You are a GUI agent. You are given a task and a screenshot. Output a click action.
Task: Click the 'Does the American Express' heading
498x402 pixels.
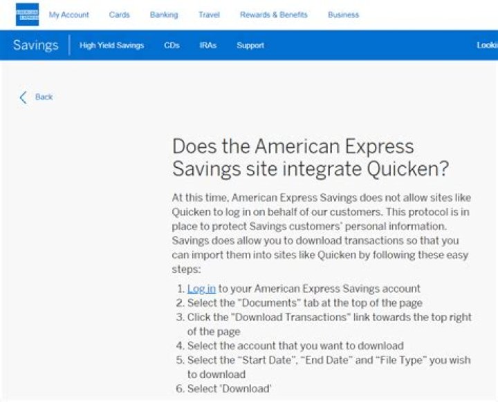coord(311,157)
